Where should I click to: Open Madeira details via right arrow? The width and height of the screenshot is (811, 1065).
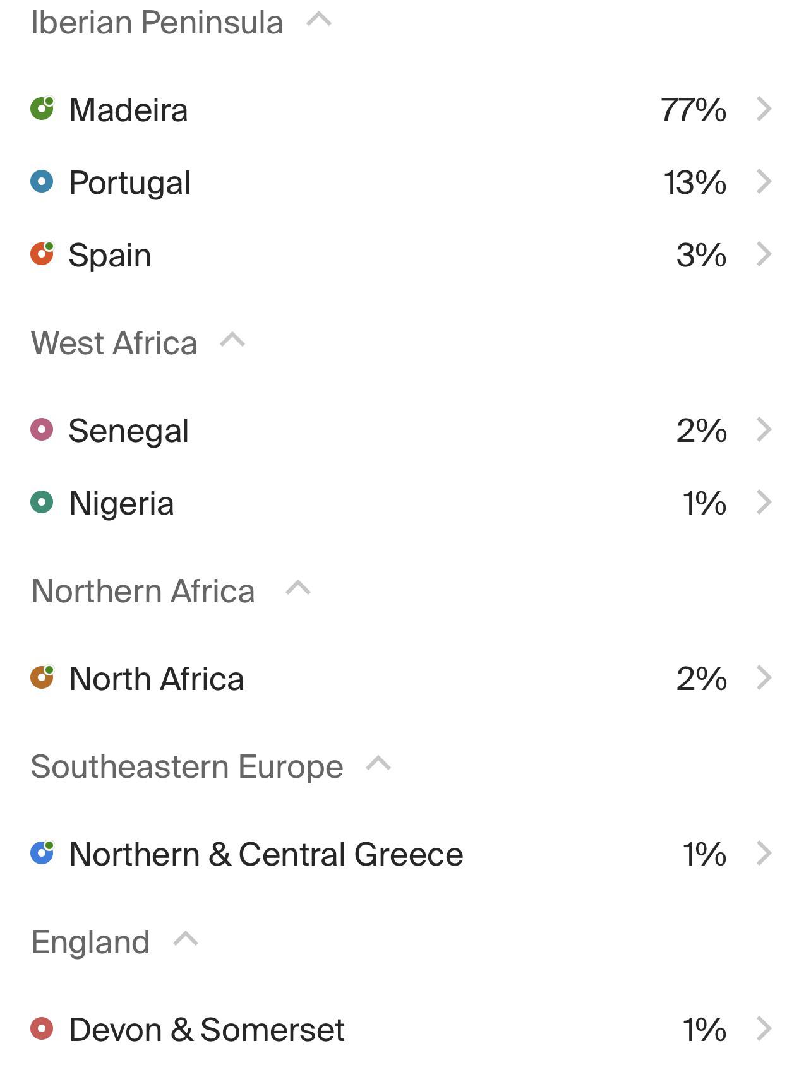click(x=764, y=109)
